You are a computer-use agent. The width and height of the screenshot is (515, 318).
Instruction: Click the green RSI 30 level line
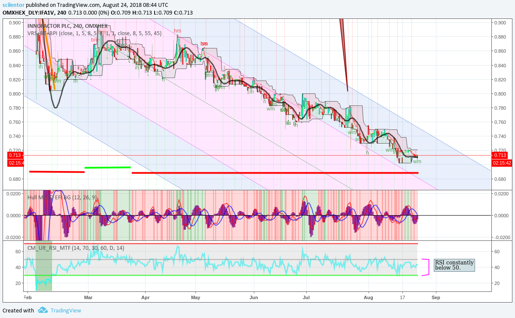coord(221,276)
